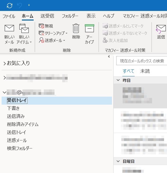Open the ファイル menu tab
The height and width of the screenshot is (173, 167).
pyautogui.click(x=9, y=16)
